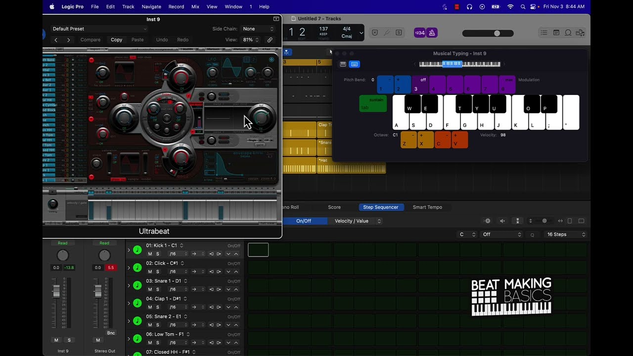Click the Spotlight search icon in menu bar
This screenshot has width=633, height=356.
tap(523, 6)
